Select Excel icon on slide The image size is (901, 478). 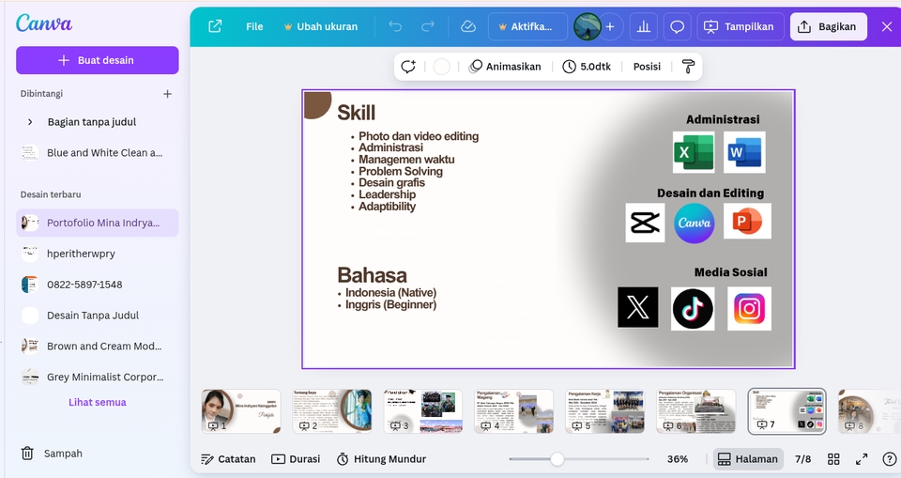[694, 152]
